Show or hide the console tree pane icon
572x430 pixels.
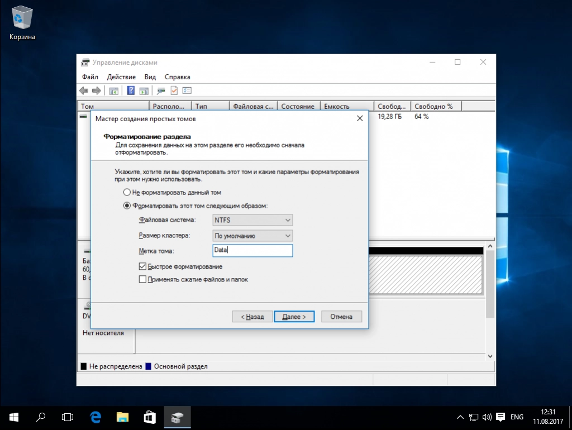coord(114,90)
